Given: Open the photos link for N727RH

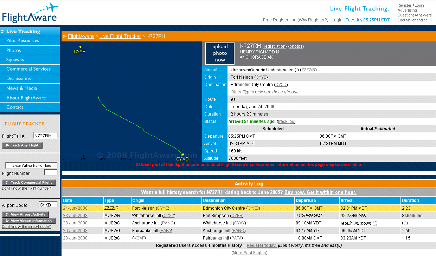Looking at the screenshot, I should pos(296,46).
